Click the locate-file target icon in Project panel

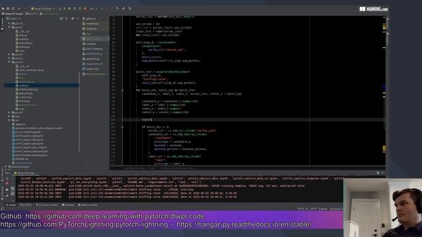click(61, 18)
